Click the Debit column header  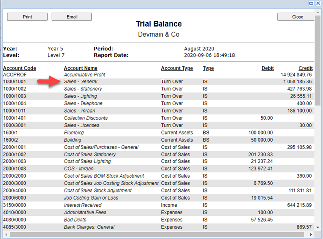click(267, 68)
